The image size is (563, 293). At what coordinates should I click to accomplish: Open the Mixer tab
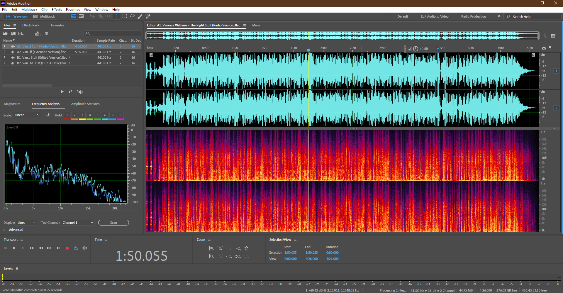256,25
